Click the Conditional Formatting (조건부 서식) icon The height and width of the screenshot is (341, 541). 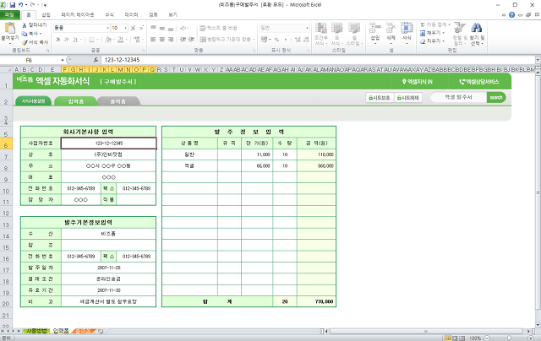tap(321, 29)
